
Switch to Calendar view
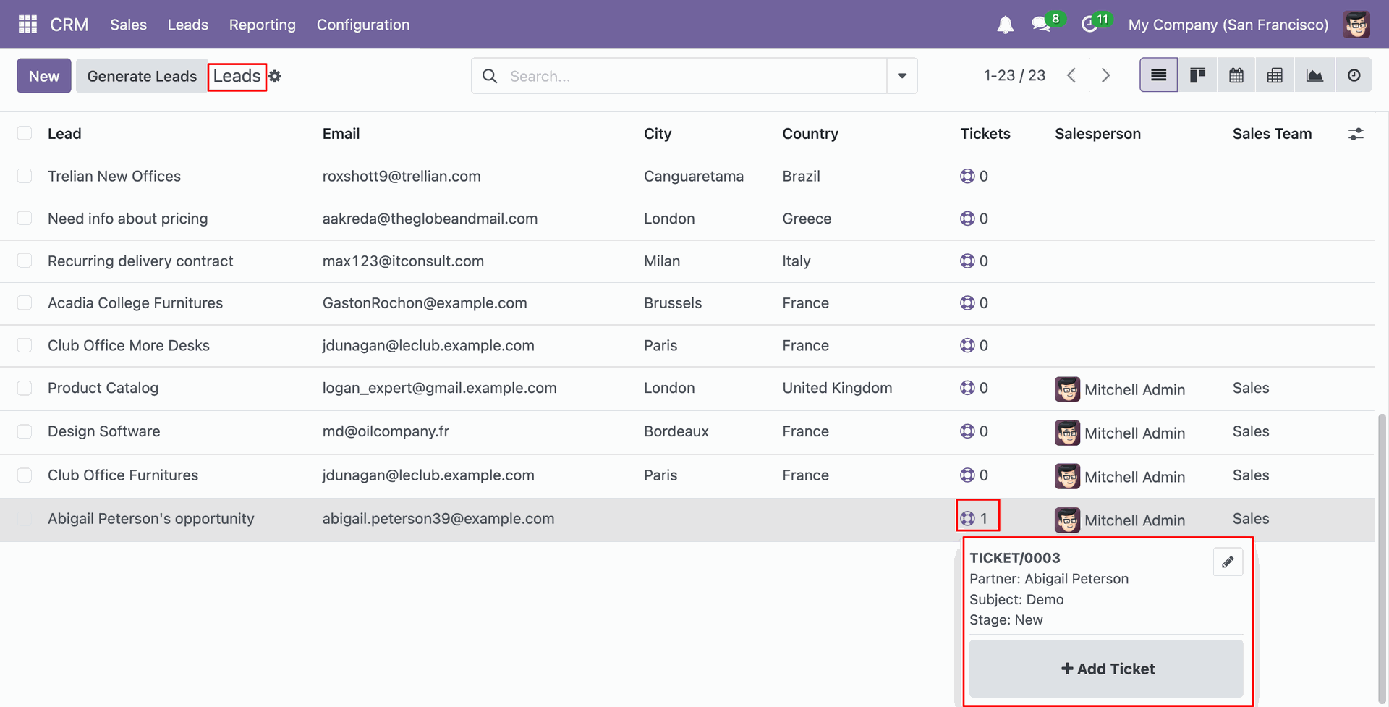1236,75
